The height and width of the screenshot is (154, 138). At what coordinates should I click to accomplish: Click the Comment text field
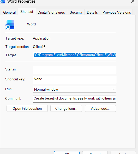click(75, 99)
